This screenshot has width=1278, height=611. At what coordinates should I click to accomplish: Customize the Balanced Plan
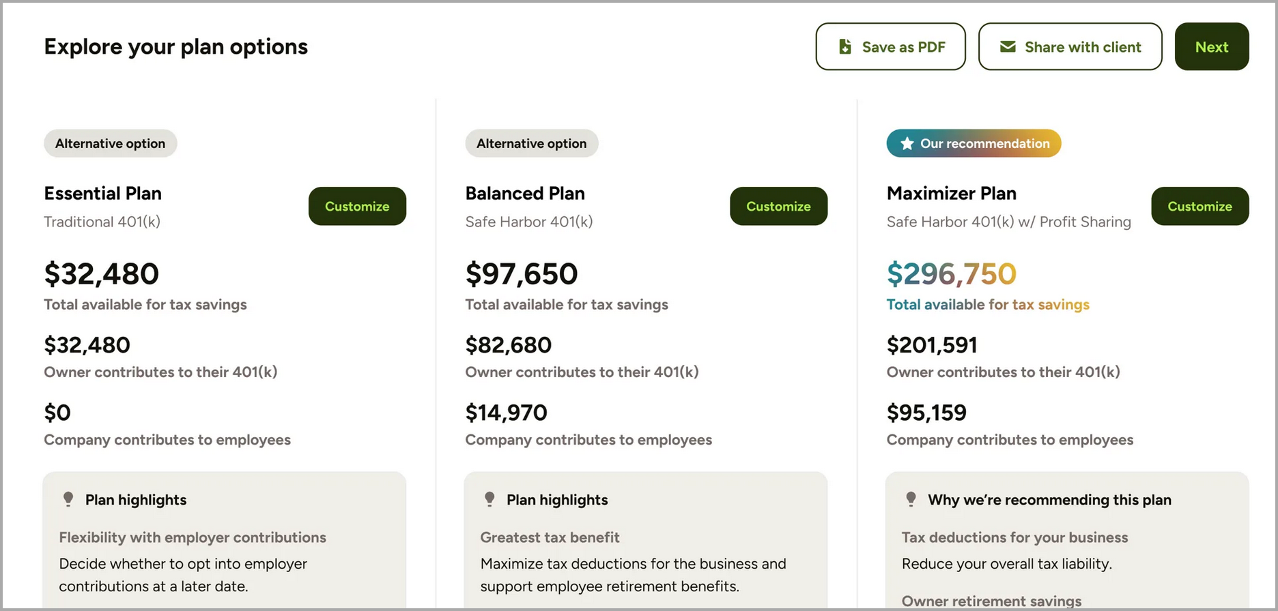pyautogui.click(x=778, y=206)
